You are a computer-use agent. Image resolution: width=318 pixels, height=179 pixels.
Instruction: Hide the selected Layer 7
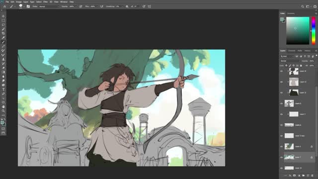coord(282,157)
